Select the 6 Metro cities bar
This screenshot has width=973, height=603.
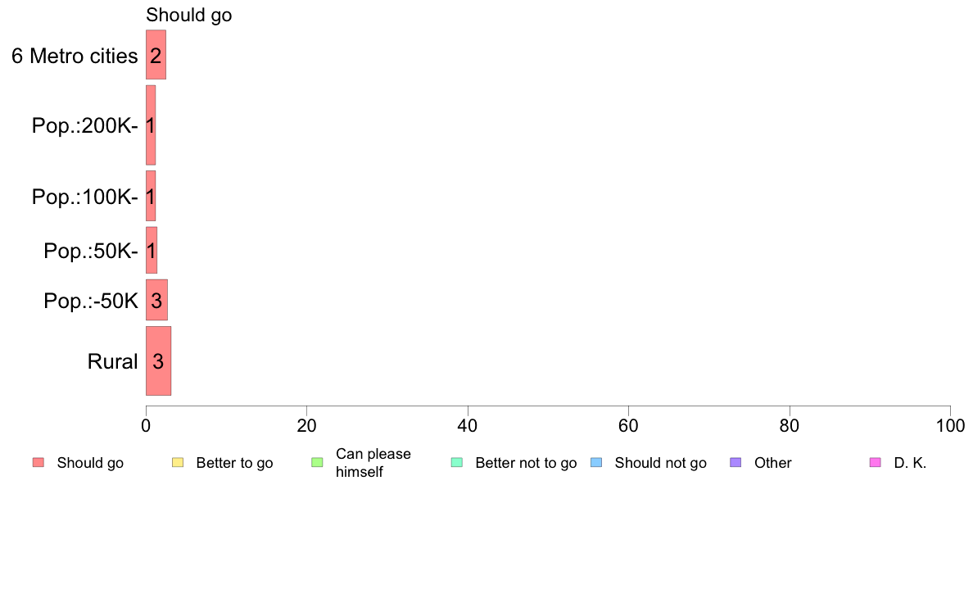click(x=156, y=55)
